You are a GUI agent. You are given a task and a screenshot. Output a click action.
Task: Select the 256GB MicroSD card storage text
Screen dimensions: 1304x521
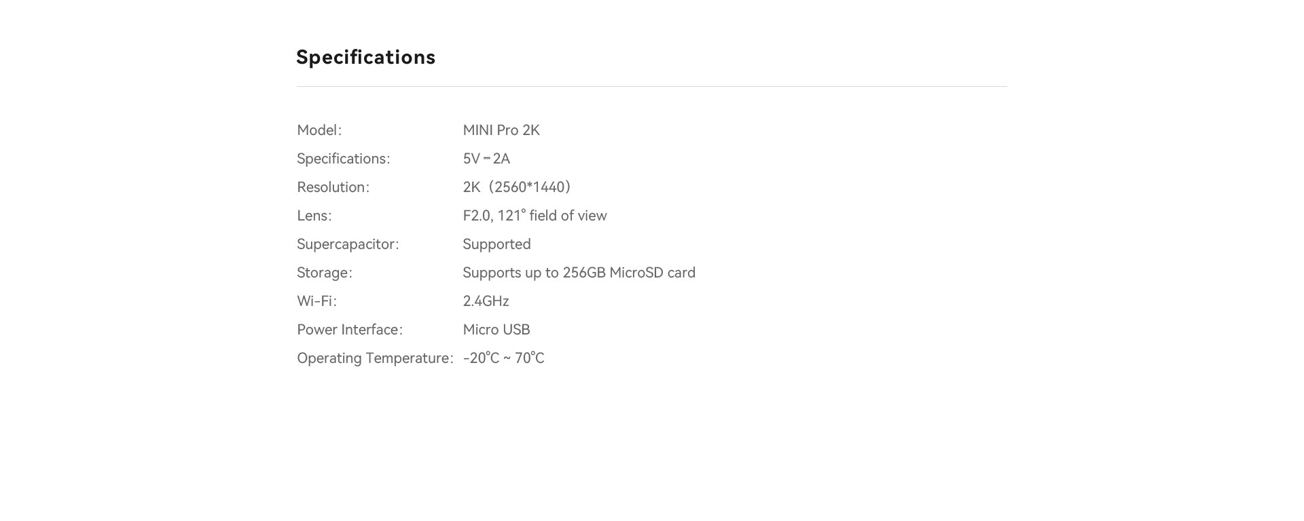[x=579, y=273]
